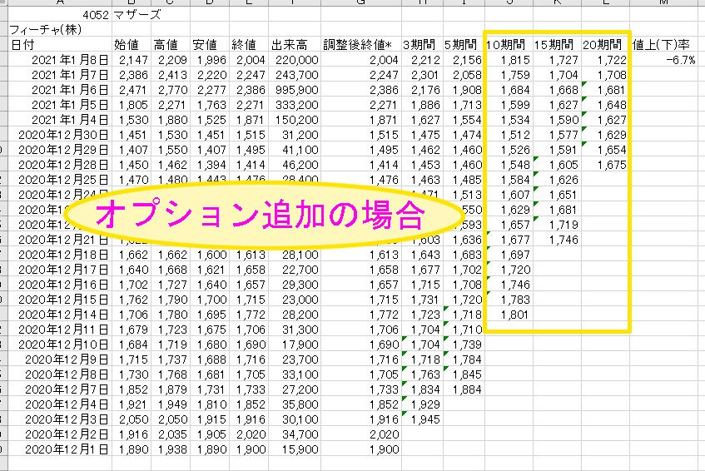Click the date cell 2021年1月6日
Image resolution: width=705 pixels, height=471 pixels.
click(x=60, y=90)
